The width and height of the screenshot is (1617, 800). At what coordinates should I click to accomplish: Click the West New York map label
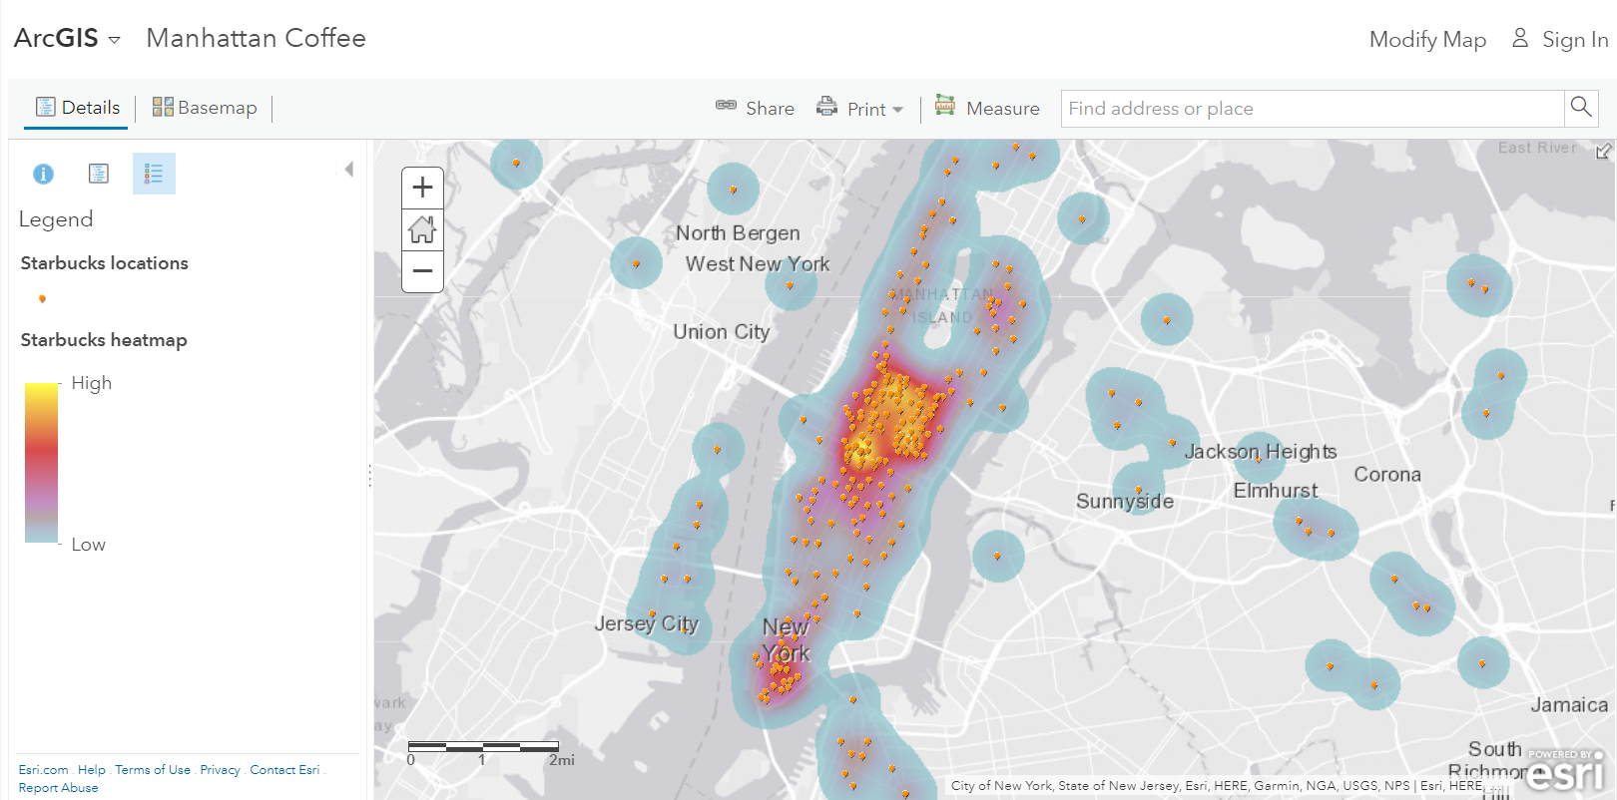pos(758,264)
